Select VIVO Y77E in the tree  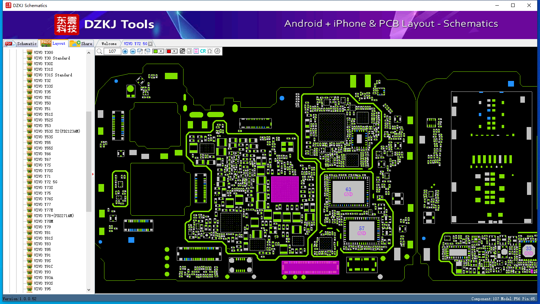coord(43,210)
